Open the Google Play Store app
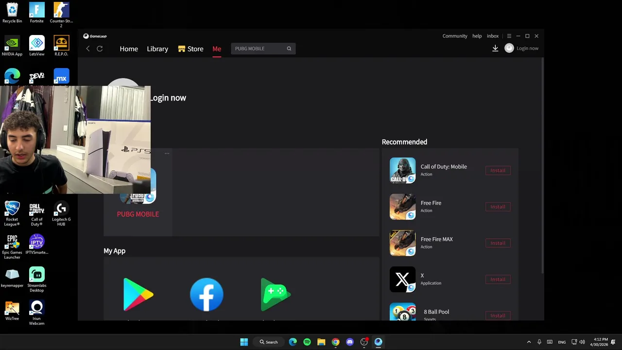 click(x=138, y=294)
